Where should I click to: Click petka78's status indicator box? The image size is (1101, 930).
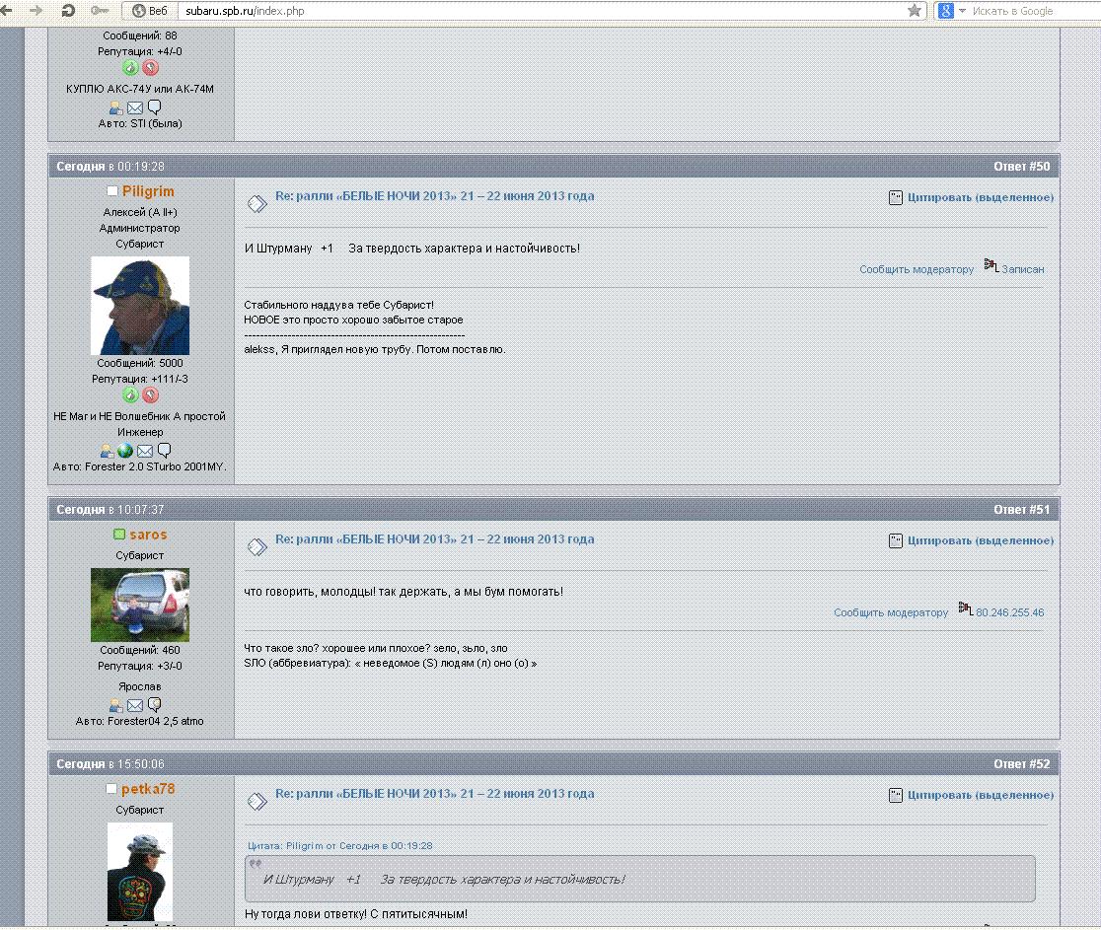point(111,789)
